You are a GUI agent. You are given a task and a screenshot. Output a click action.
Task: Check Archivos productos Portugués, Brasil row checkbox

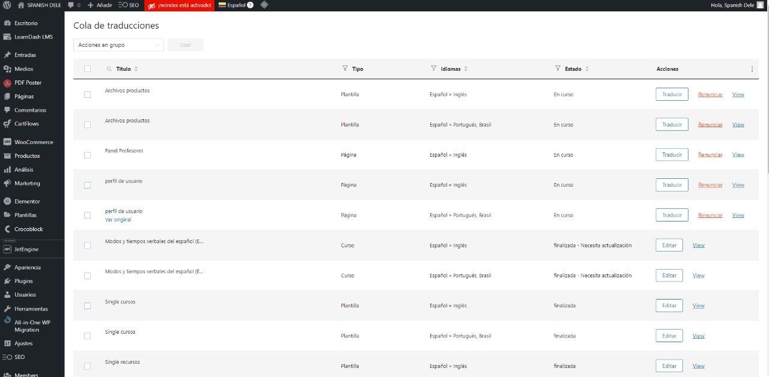click(x=87, y=124)
